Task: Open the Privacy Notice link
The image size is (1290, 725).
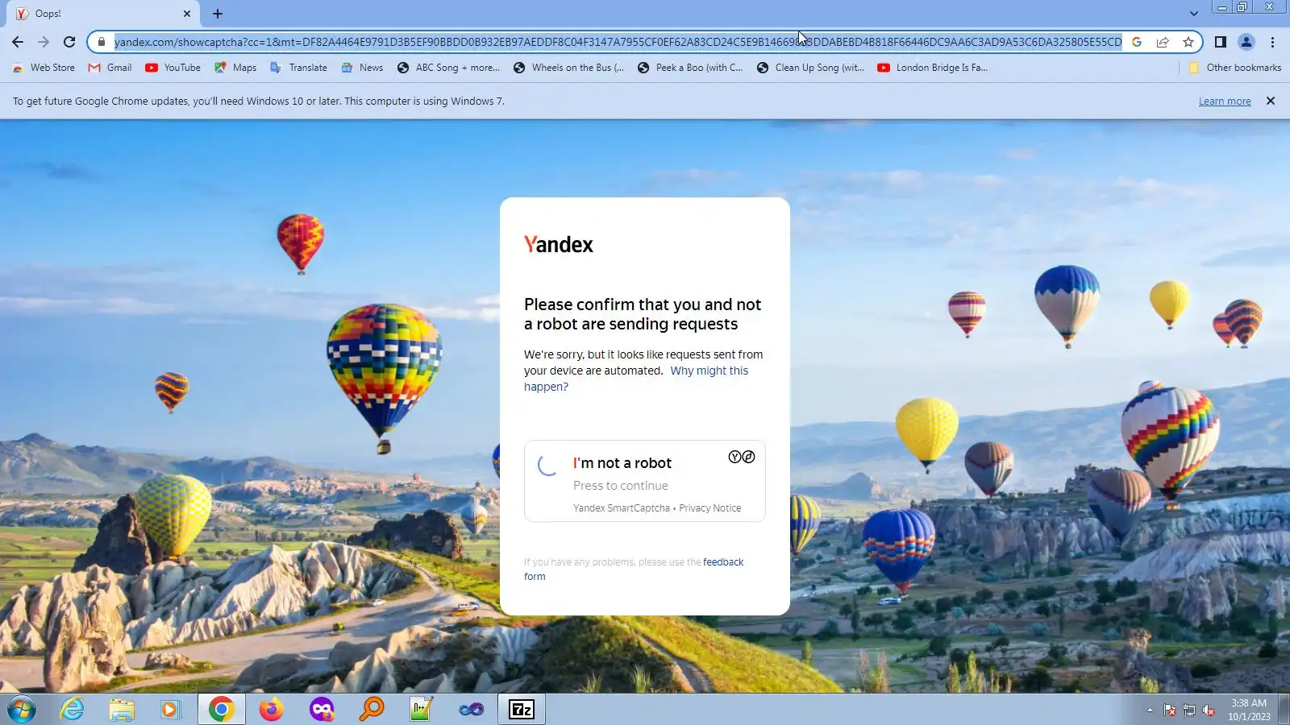Action: coord(710,508)
